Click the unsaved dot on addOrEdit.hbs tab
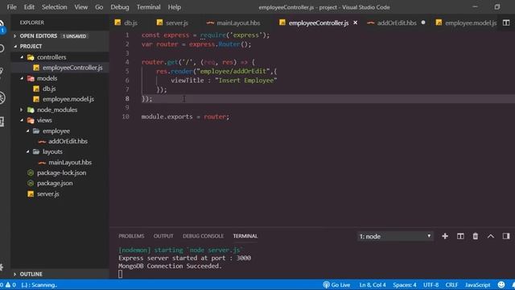The image size is (515, 290). (423, 23)
